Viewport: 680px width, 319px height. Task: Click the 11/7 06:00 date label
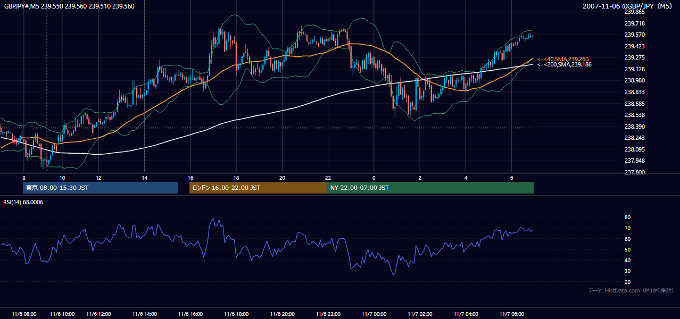[x=511, y=314]
